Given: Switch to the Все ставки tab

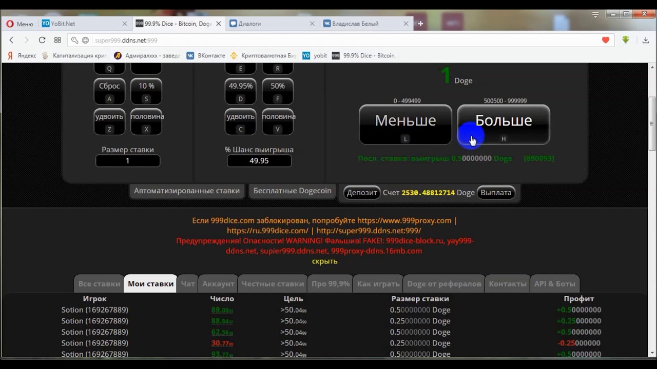Looking at the screenshot, I should [99, 283].
